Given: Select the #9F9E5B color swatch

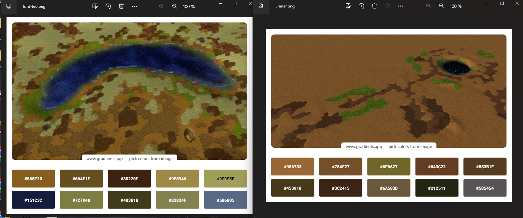Looking at the screenshot, I should click(225, 179).
